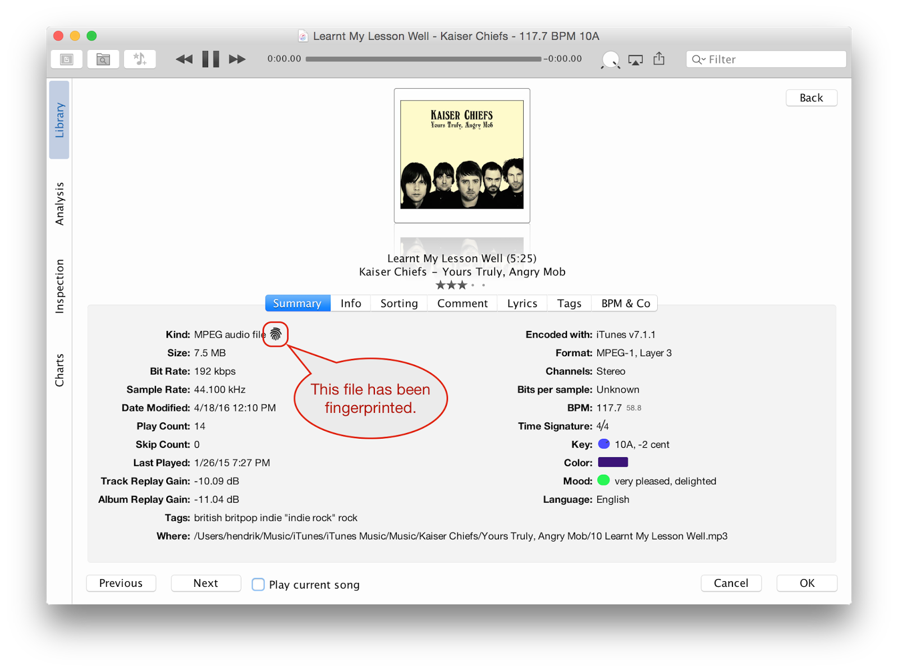Click the green Mood indicator dot
898x671 pixels.
pos(604,480)
